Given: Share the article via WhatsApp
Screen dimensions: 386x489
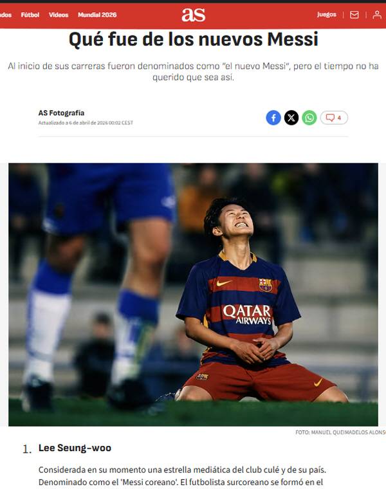Looking at the screenshot, I should (x=309, y=118).
